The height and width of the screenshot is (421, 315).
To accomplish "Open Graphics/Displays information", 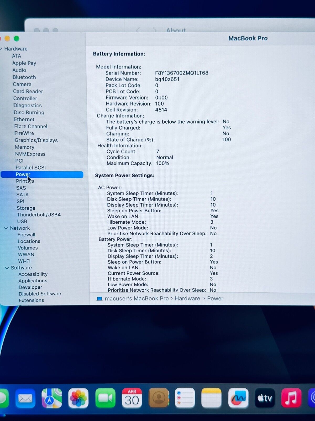I will tap(36, 140).
